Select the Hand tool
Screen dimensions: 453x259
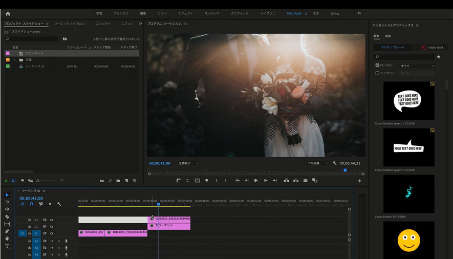pyautogui.click(x=7, y=239)
